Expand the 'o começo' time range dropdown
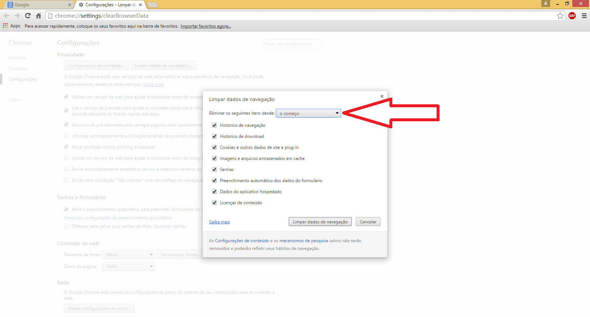The height and width of the screenshot is (317, 590). [309, 114]
